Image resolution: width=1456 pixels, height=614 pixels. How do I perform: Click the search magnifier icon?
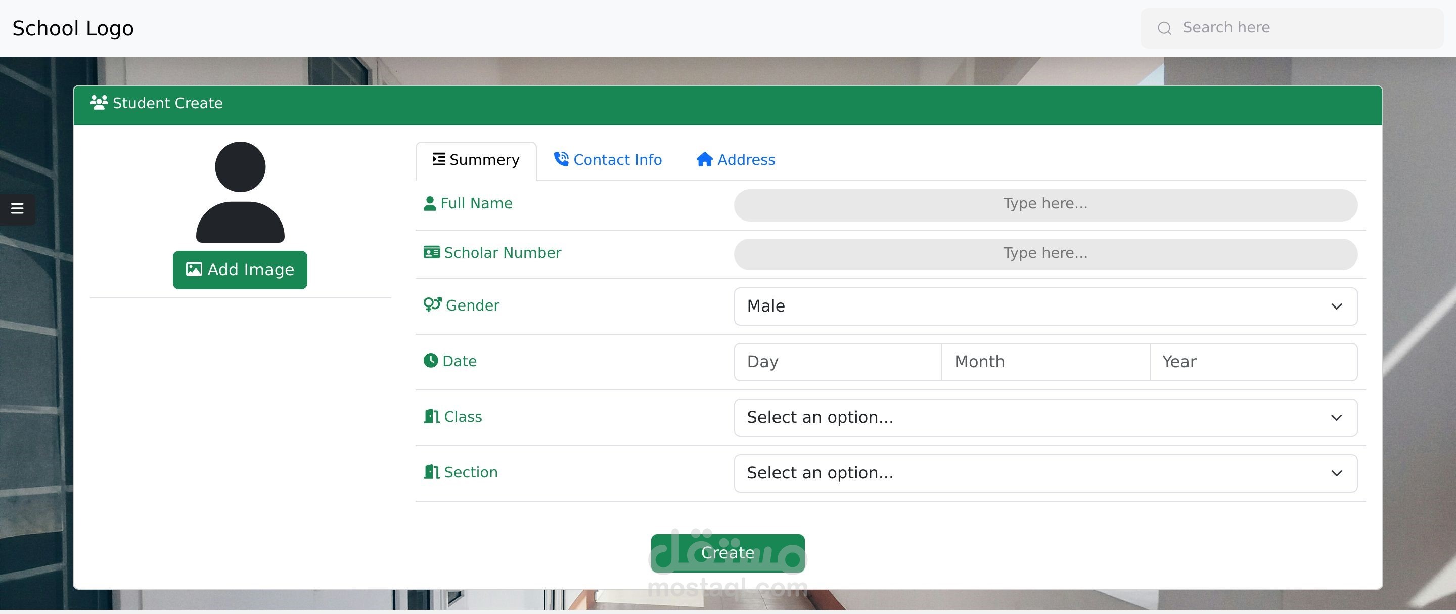[1164, 28]
